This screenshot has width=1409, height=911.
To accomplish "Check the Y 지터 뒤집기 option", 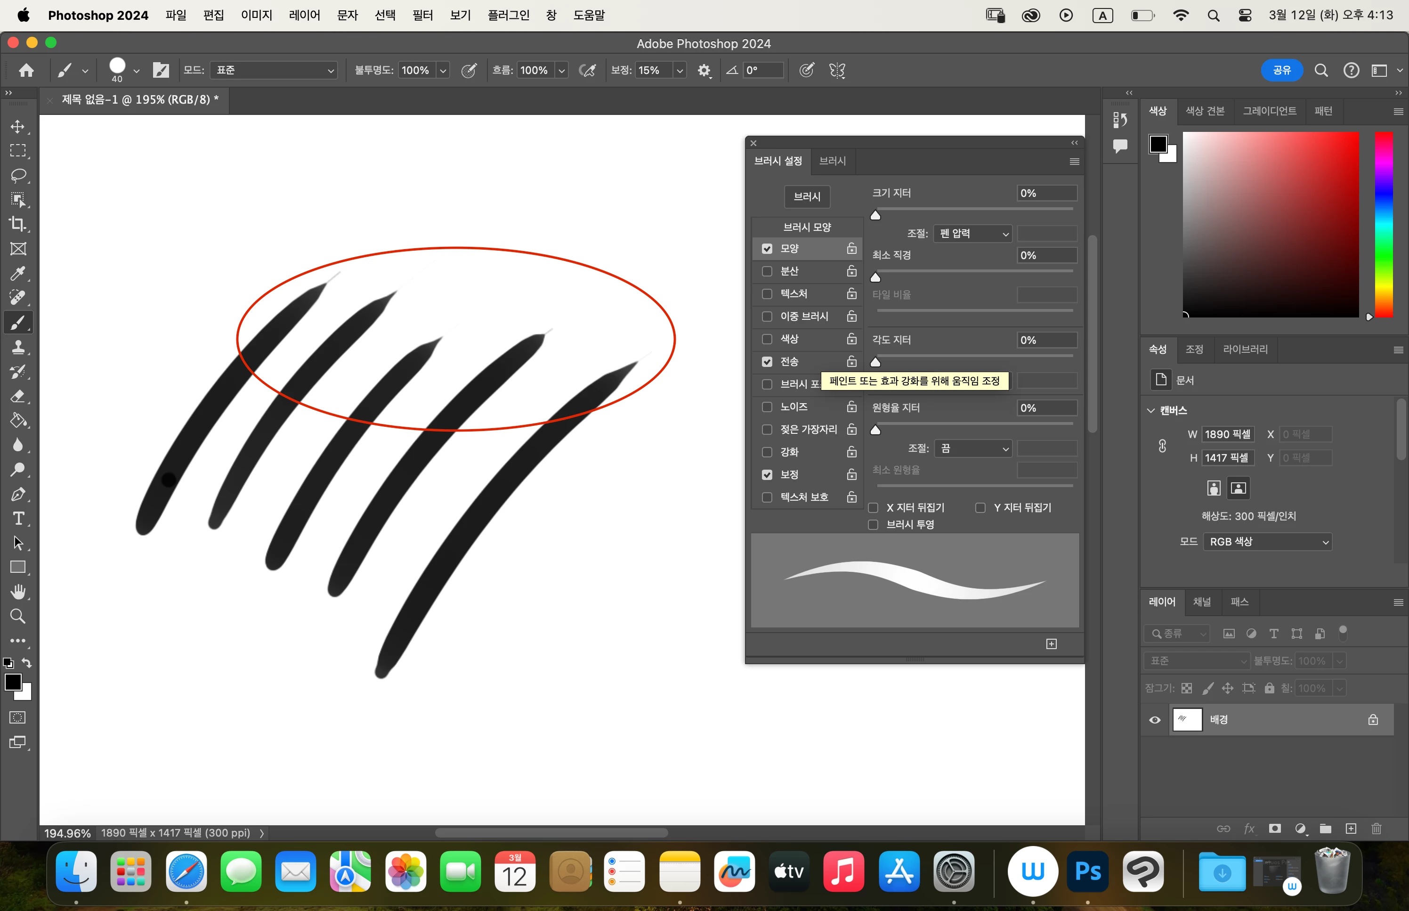I will (x=980, y=508).
